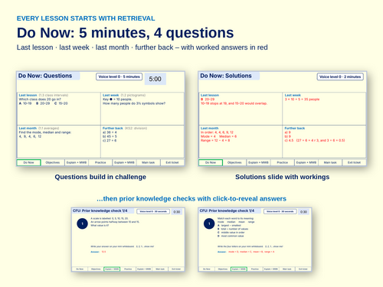383x287 pixels.
Task: Select Do Now tab on the word-matching slide
Action: [207, 269]
